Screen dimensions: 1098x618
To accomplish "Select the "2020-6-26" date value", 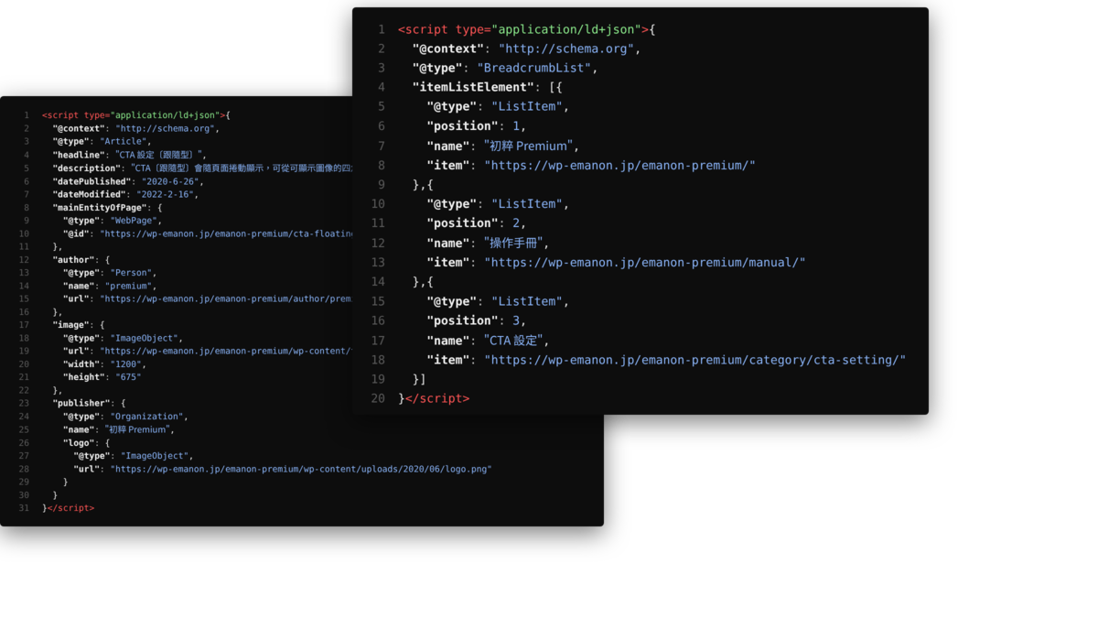I will click(x=168, y=181).
